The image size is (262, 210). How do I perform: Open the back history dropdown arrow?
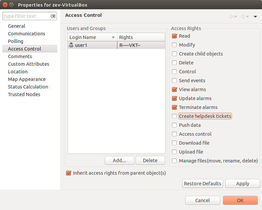coord(236,17)
